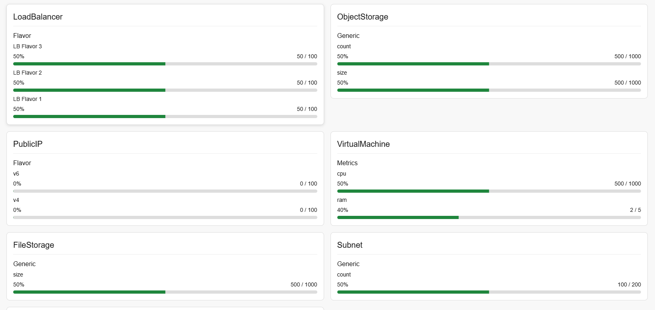Click the Metrics label in VirtualMachine
The width and height of the screenshot is (655, 310).
click(347, 163)
